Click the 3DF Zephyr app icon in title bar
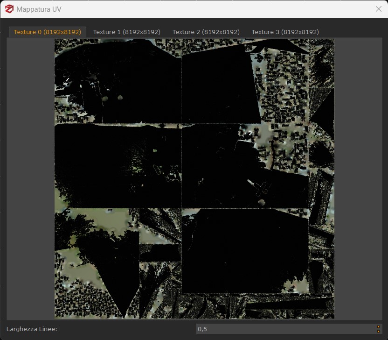The width and height of the screenshot is (388, 340). coord(9,9)
